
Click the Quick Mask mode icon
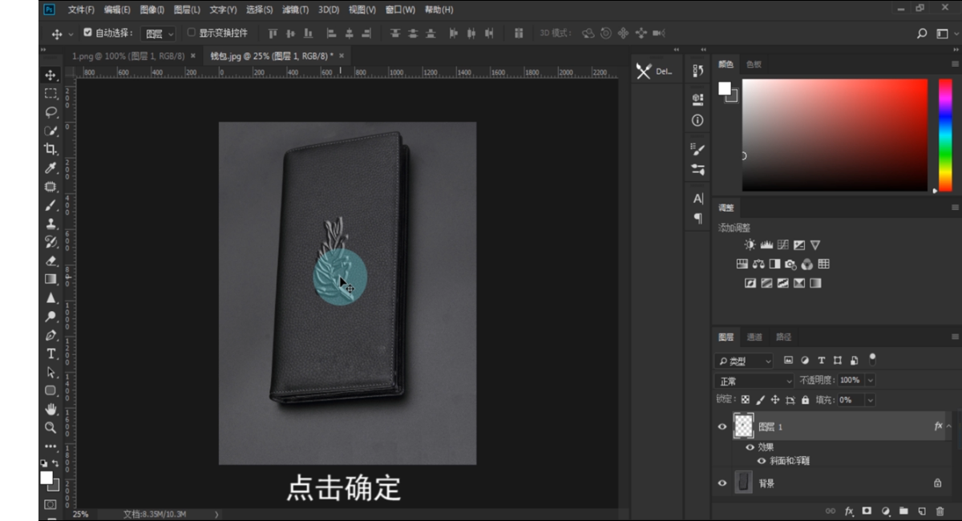point(51,504)
